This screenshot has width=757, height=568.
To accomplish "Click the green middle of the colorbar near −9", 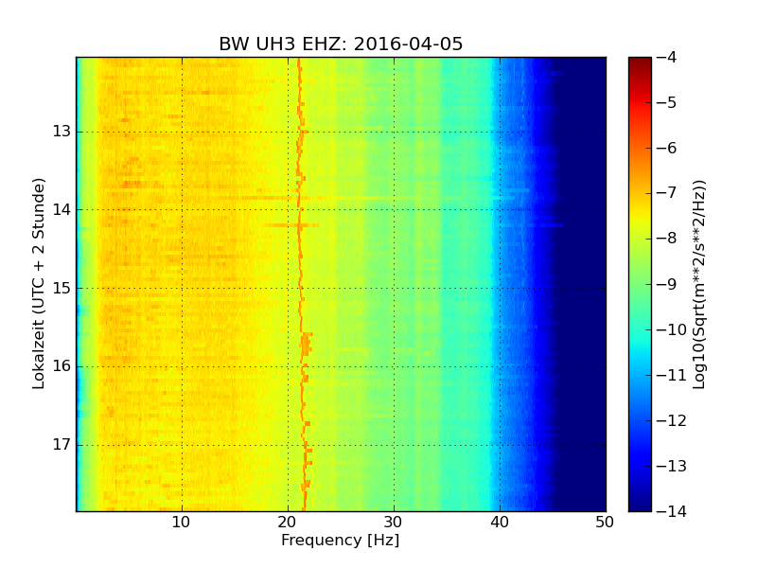I will point(640,284).
